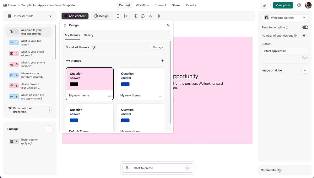Image resolution: width=314 pixels, height=178 pixels.
Task: Click Forms breadcrumb link
Action: point(12,5)
